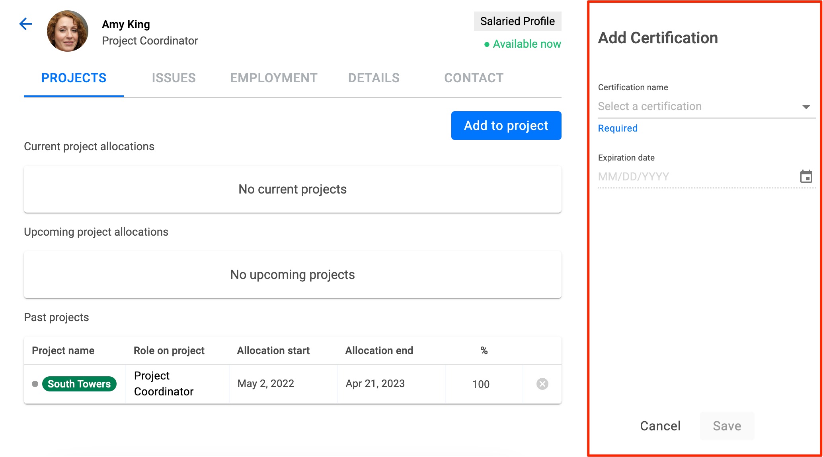Cancel the Add Certification form
Screen dimensions: 823x457
click(660, 426)
